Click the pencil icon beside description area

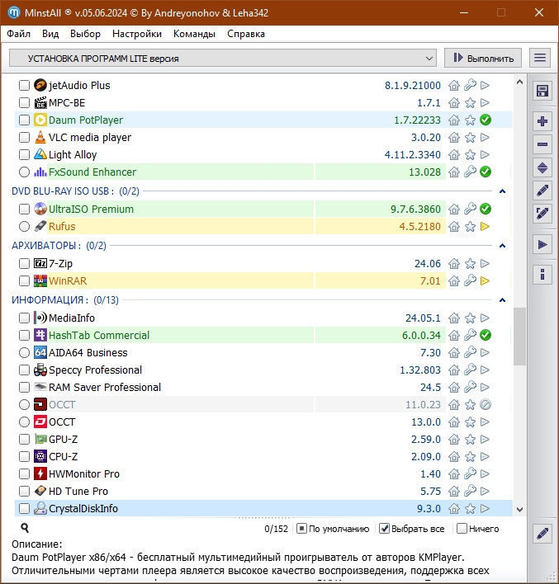click(x=542, y=534)
